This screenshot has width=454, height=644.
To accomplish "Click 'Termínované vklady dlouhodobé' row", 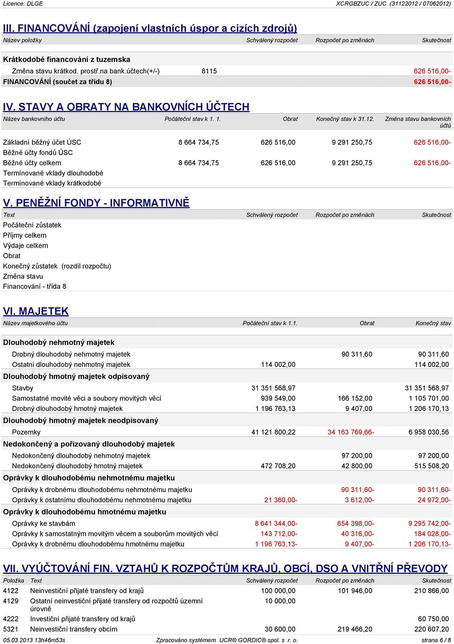I will (x=53, y=173).
